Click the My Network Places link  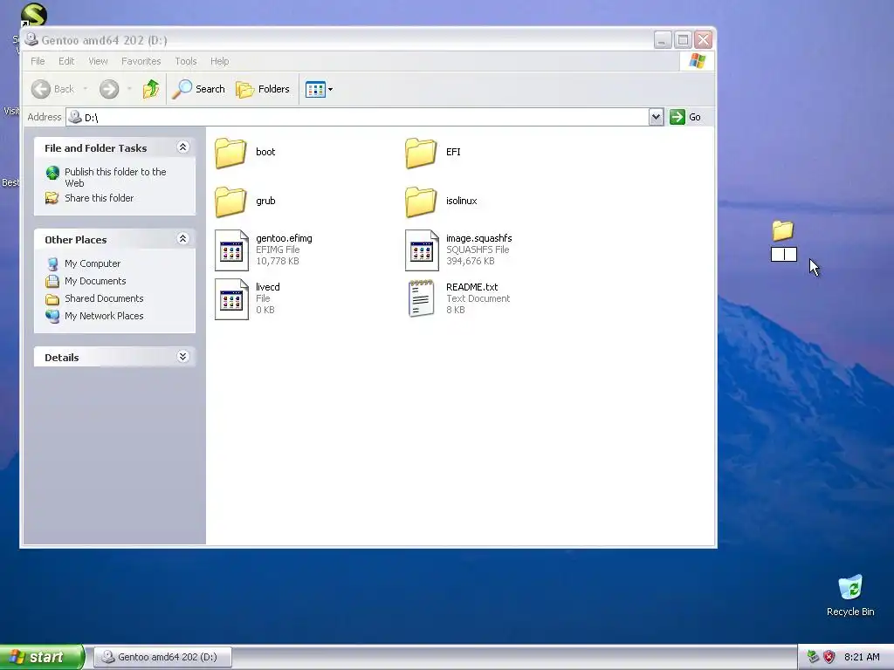104,316
